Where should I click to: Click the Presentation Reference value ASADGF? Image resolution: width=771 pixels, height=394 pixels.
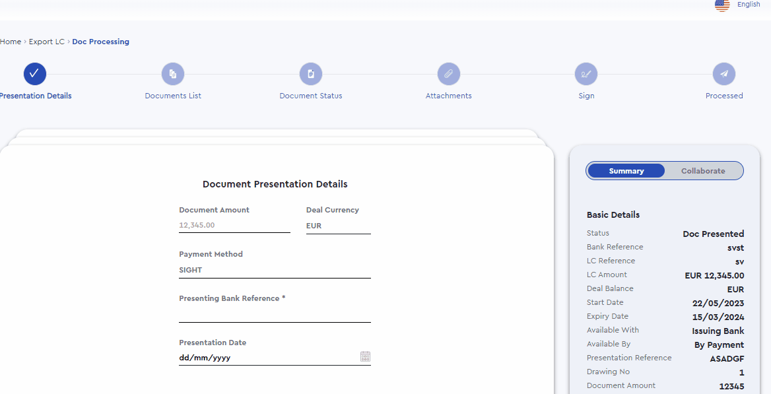(x=727, y=358)
